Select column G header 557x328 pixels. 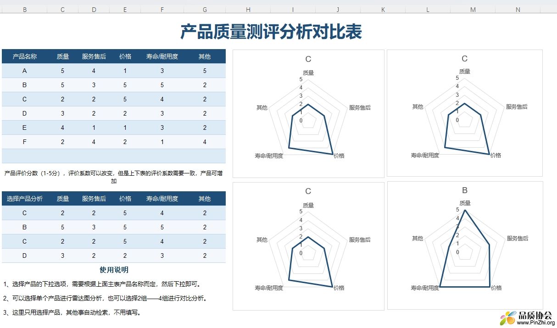pyautogui.click(x=205, y=10)
